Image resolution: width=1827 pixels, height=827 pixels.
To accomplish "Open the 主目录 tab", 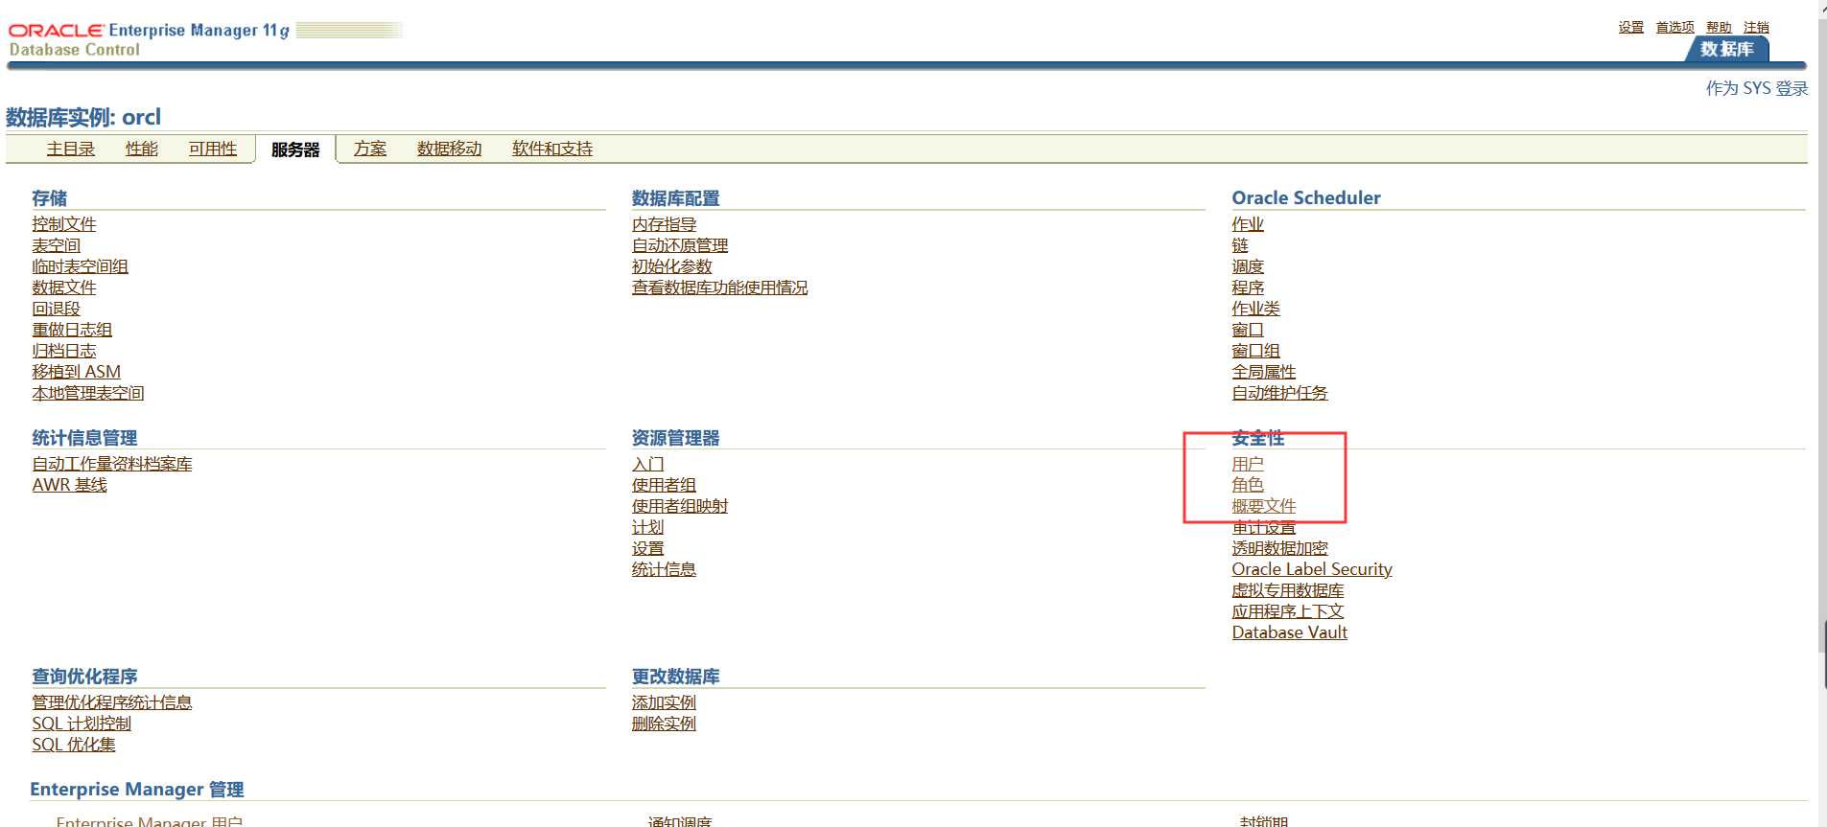I will (71, 149).
